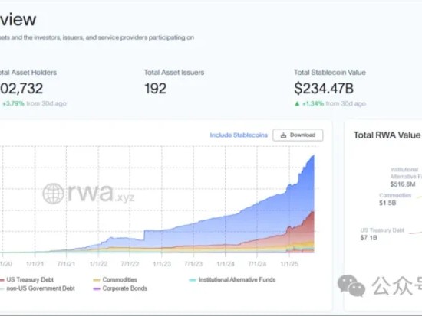Click the blue peak of the area chart
The width and height of the screenshot is (422, 316).
tap(313, 156)
